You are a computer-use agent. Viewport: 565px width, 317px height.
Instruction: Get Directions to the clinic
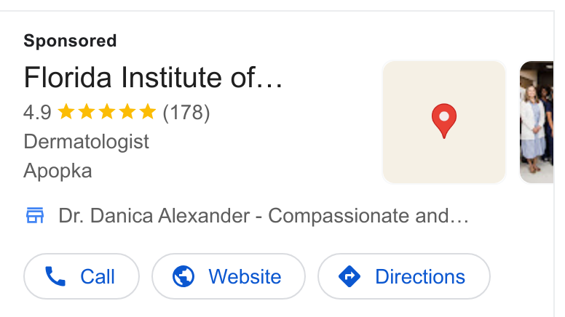[404, 276]
